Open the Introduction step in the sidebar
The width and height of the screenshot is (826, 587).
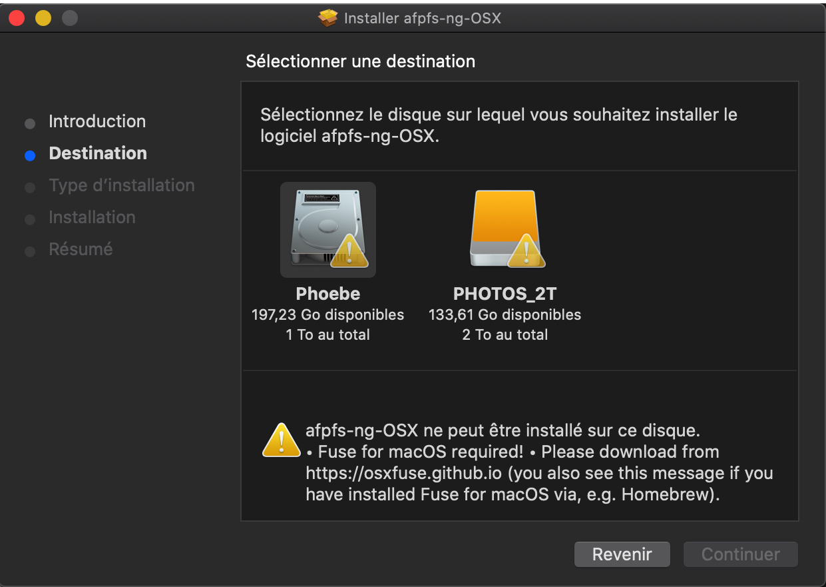(x=97, y=121)
